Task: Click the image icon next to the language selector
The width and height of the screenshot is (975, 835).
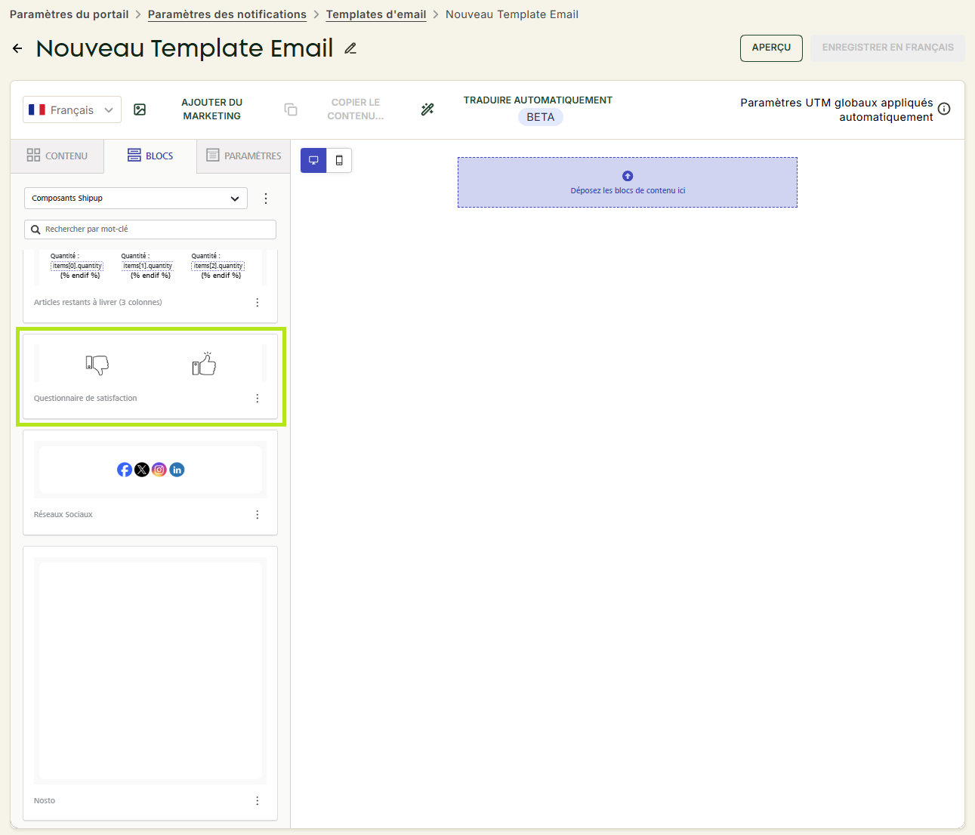Action: 140,109
